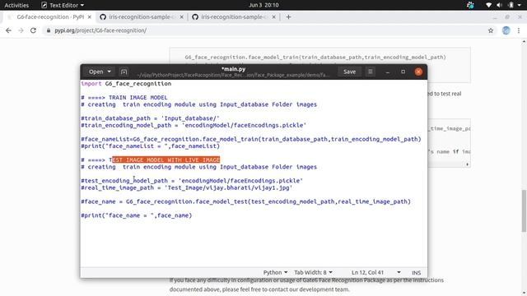The image size is (527, 296).
Task: Reload the PyPI page
Action: 33,30
